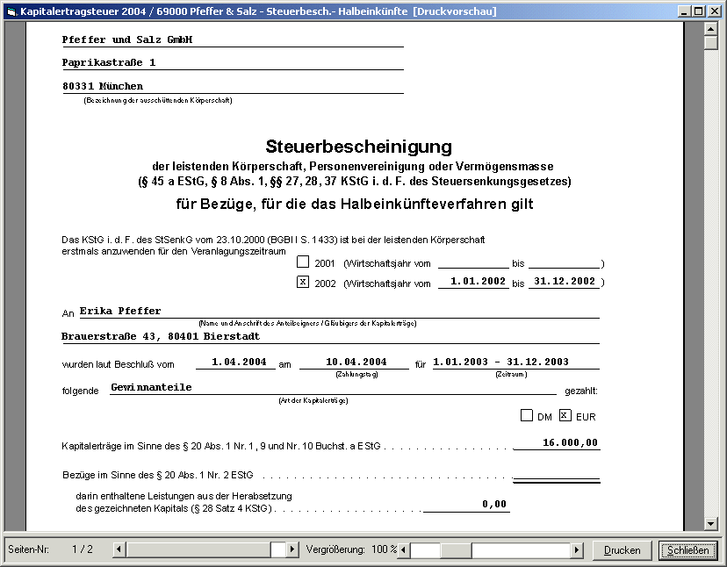Minimize the Druckvorschau window
This screenshot has width=727, height=567.
coord(684,11)
